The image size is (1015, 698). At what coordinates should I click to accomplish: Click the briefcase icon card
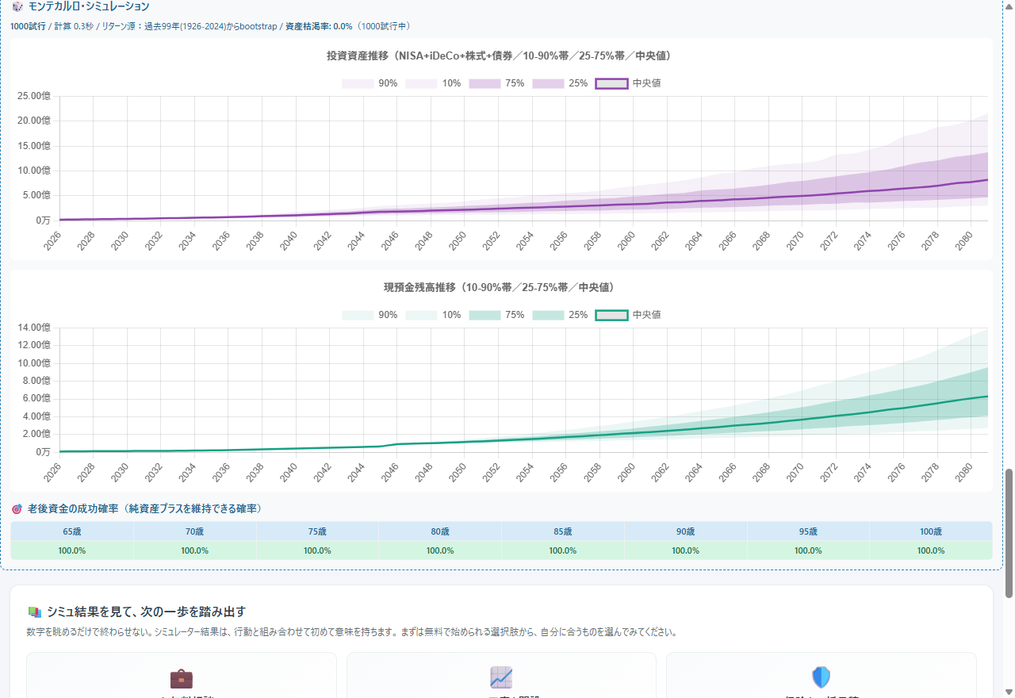click(182, 675)
